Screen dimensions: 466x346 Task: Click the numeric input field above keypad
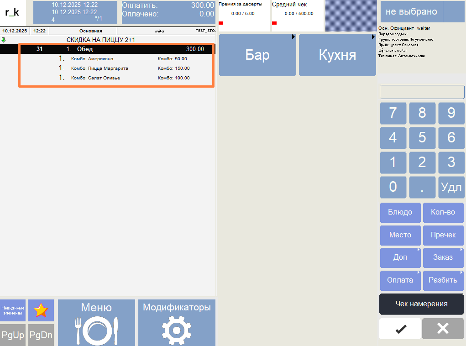(x=422, y=92)
